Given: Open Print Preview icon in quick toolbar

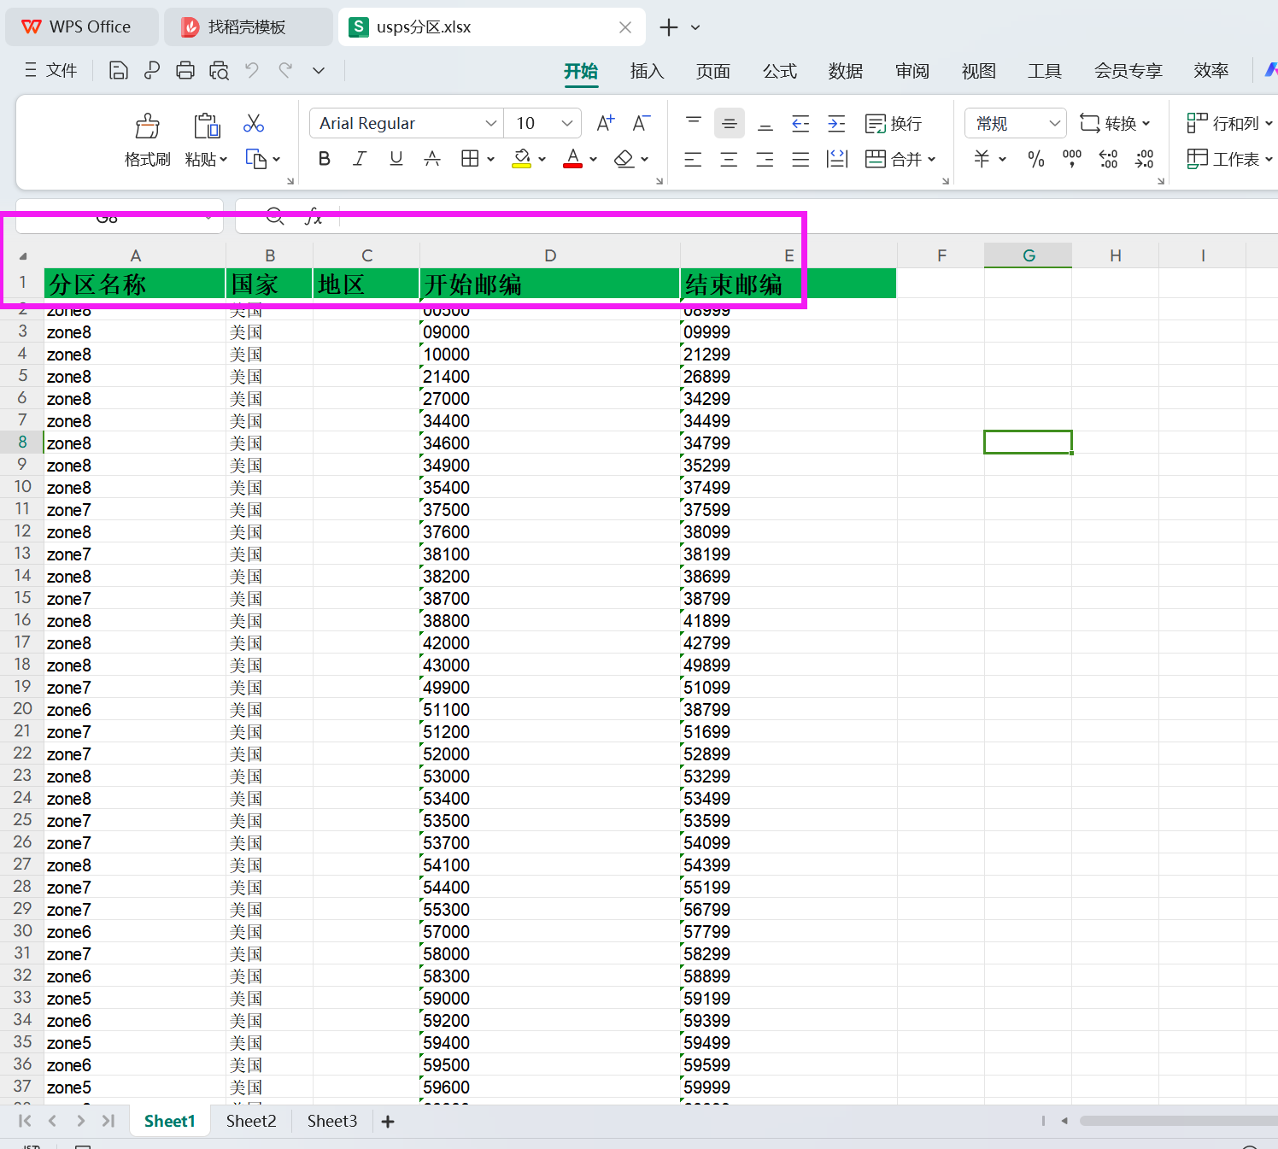Looking at the screenshot, I should click(x=219, y=71).
